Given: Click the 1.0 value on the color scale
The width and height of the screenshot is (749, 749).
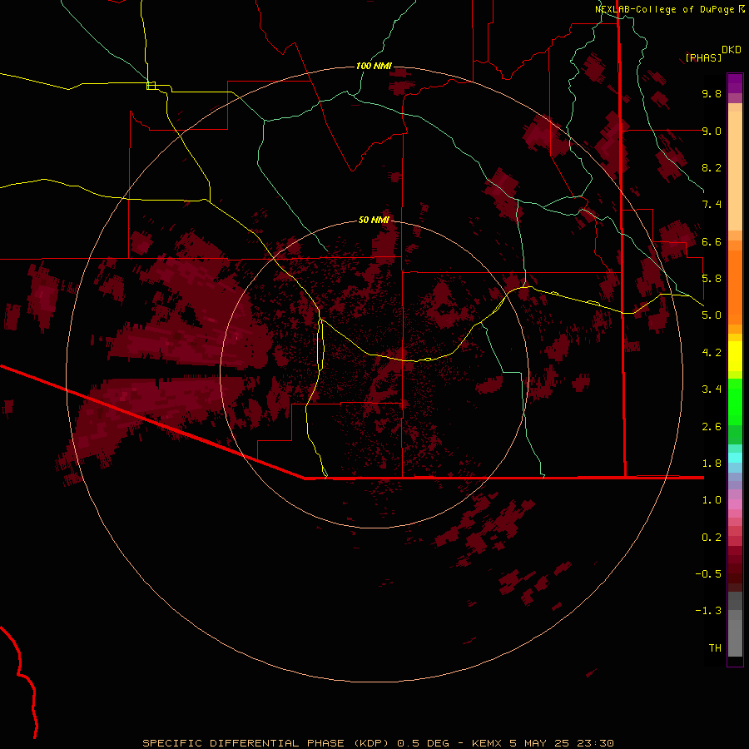Looking at the screenshot, I should click(x=712, y=500).
